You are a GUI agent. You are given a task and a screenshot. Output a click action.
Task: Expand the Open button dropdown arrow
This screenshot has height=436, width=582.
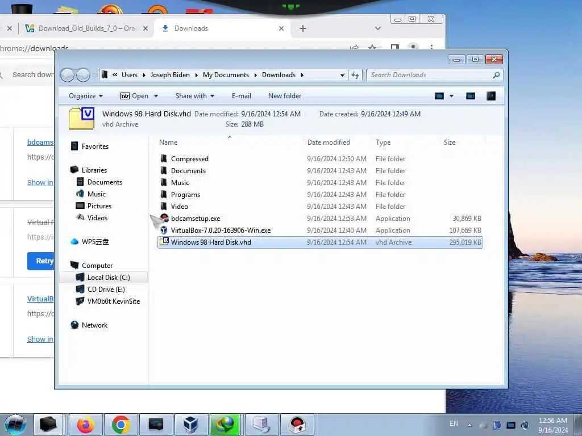point(156,96)
